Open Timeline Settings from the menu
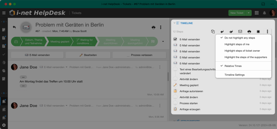Viewport: 277px width, 129px height. click(243, 75)
